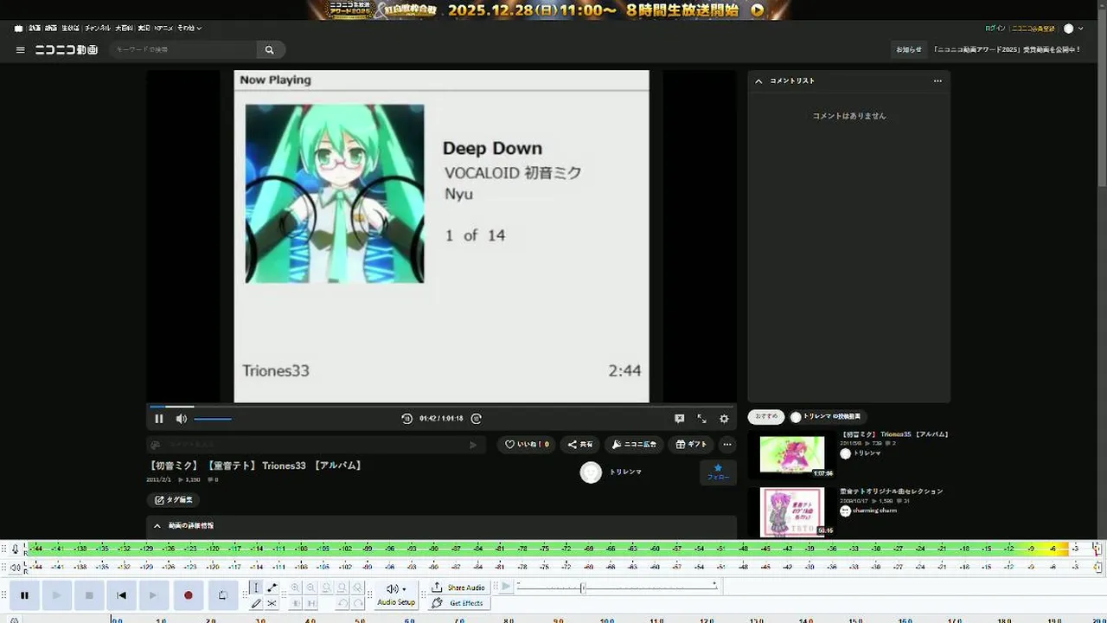Click Audacity Skip to Start button
The height and width of the screenshot is (623, 1107).
[x=121, y=595]
